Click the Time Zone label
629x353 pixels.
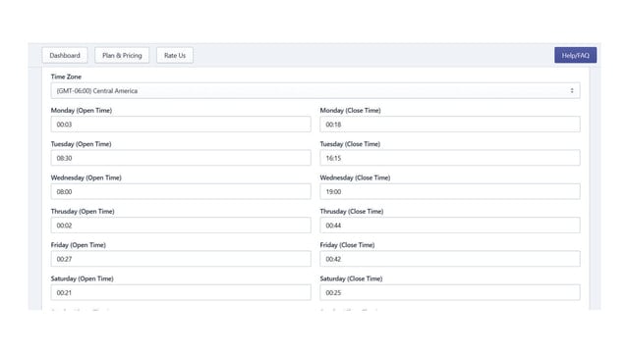[66, 76]
